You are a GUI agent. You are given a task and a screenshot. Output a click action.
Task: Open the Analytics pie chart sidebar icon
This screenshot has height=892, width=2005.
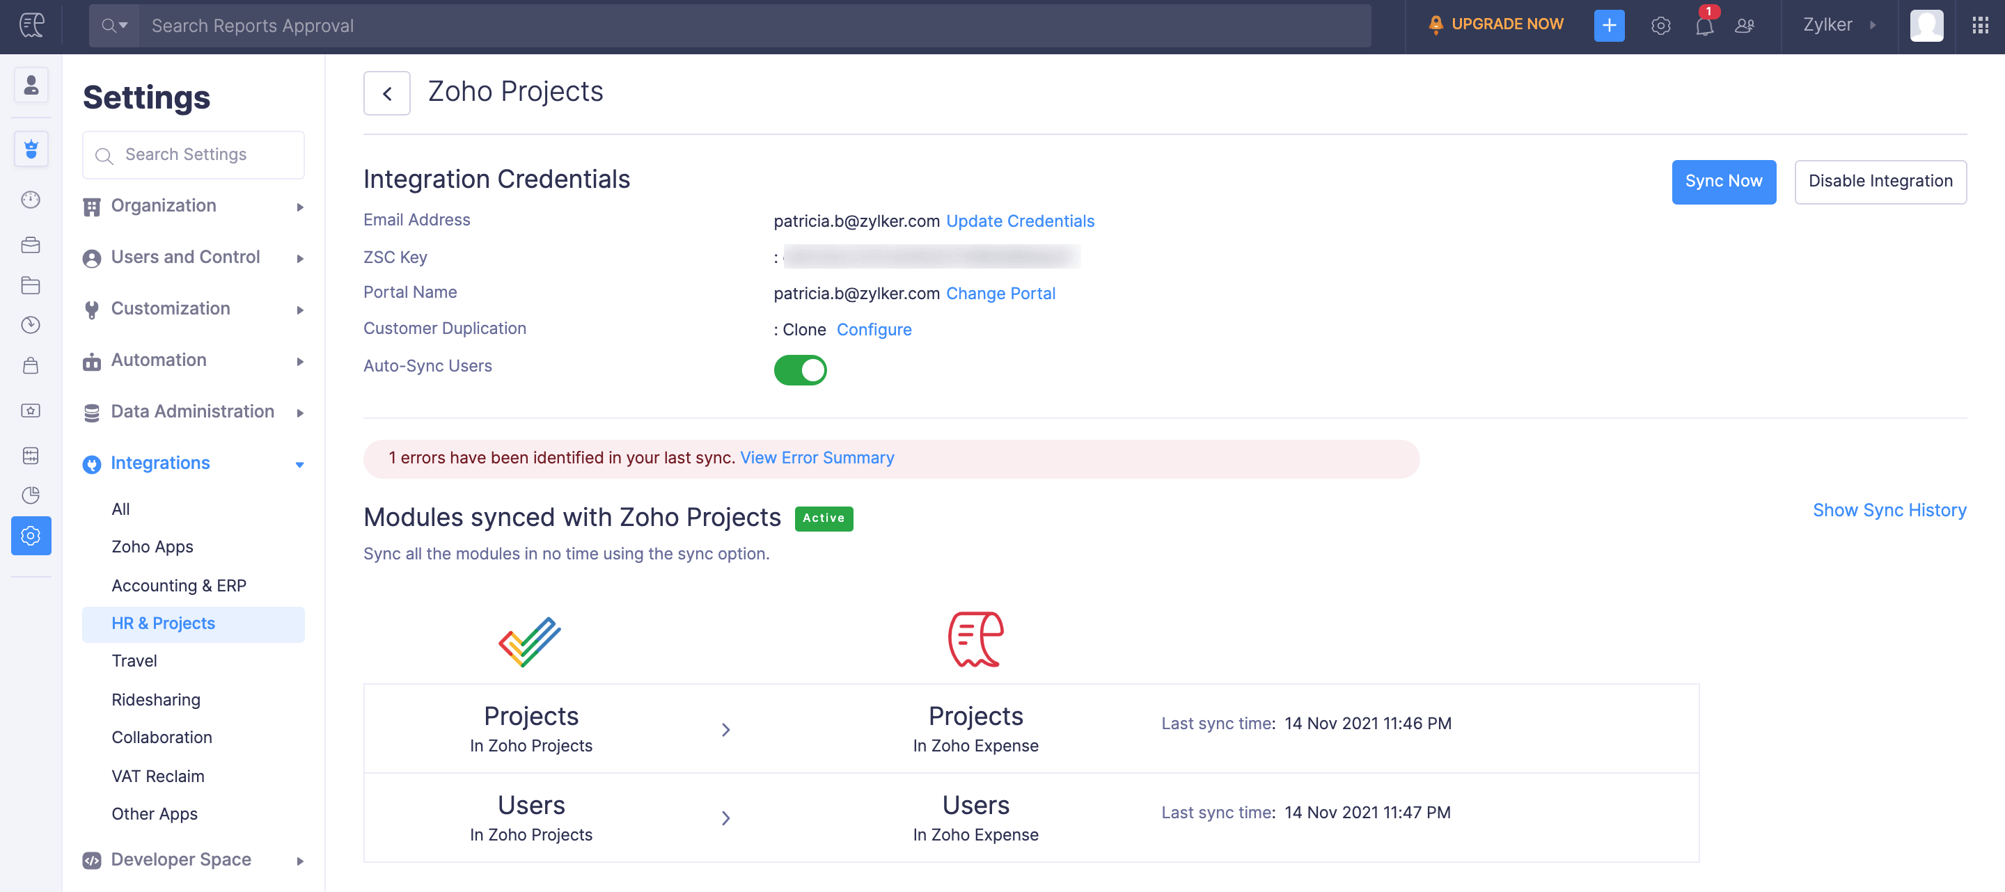pos(31,495)
